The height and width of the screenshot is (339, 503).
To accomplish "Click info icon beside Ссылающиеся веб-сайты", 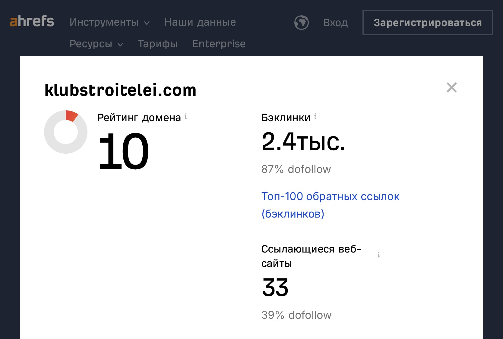I will point(378,255).
